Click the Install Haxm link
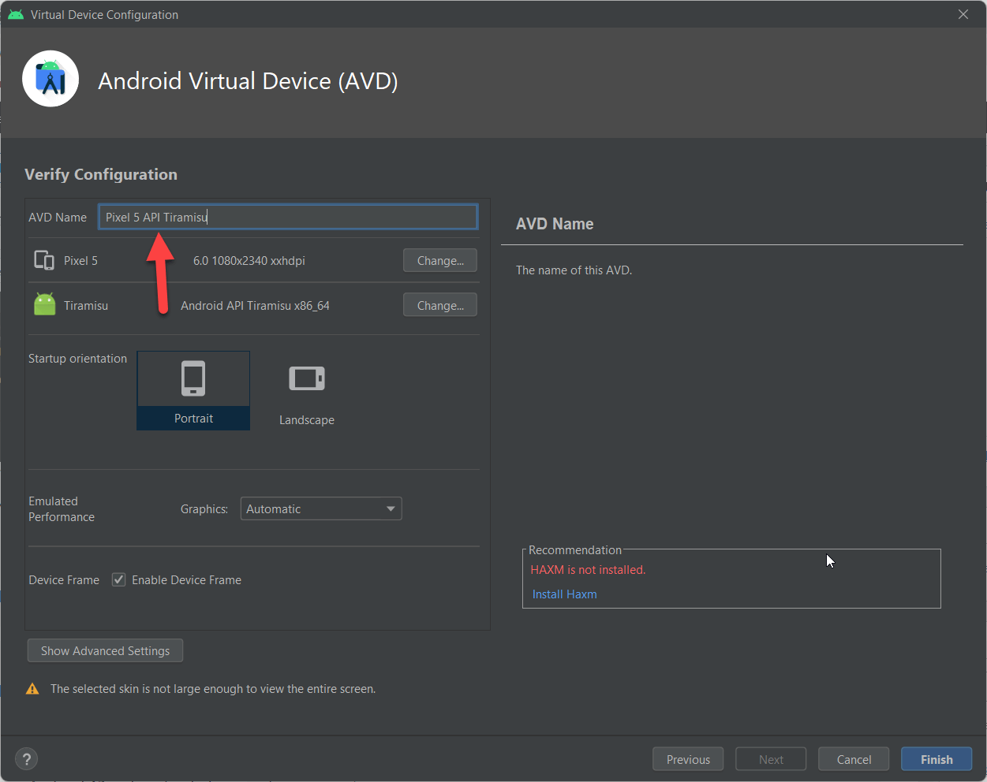This screenshot has height=782, width=987. 564,594
